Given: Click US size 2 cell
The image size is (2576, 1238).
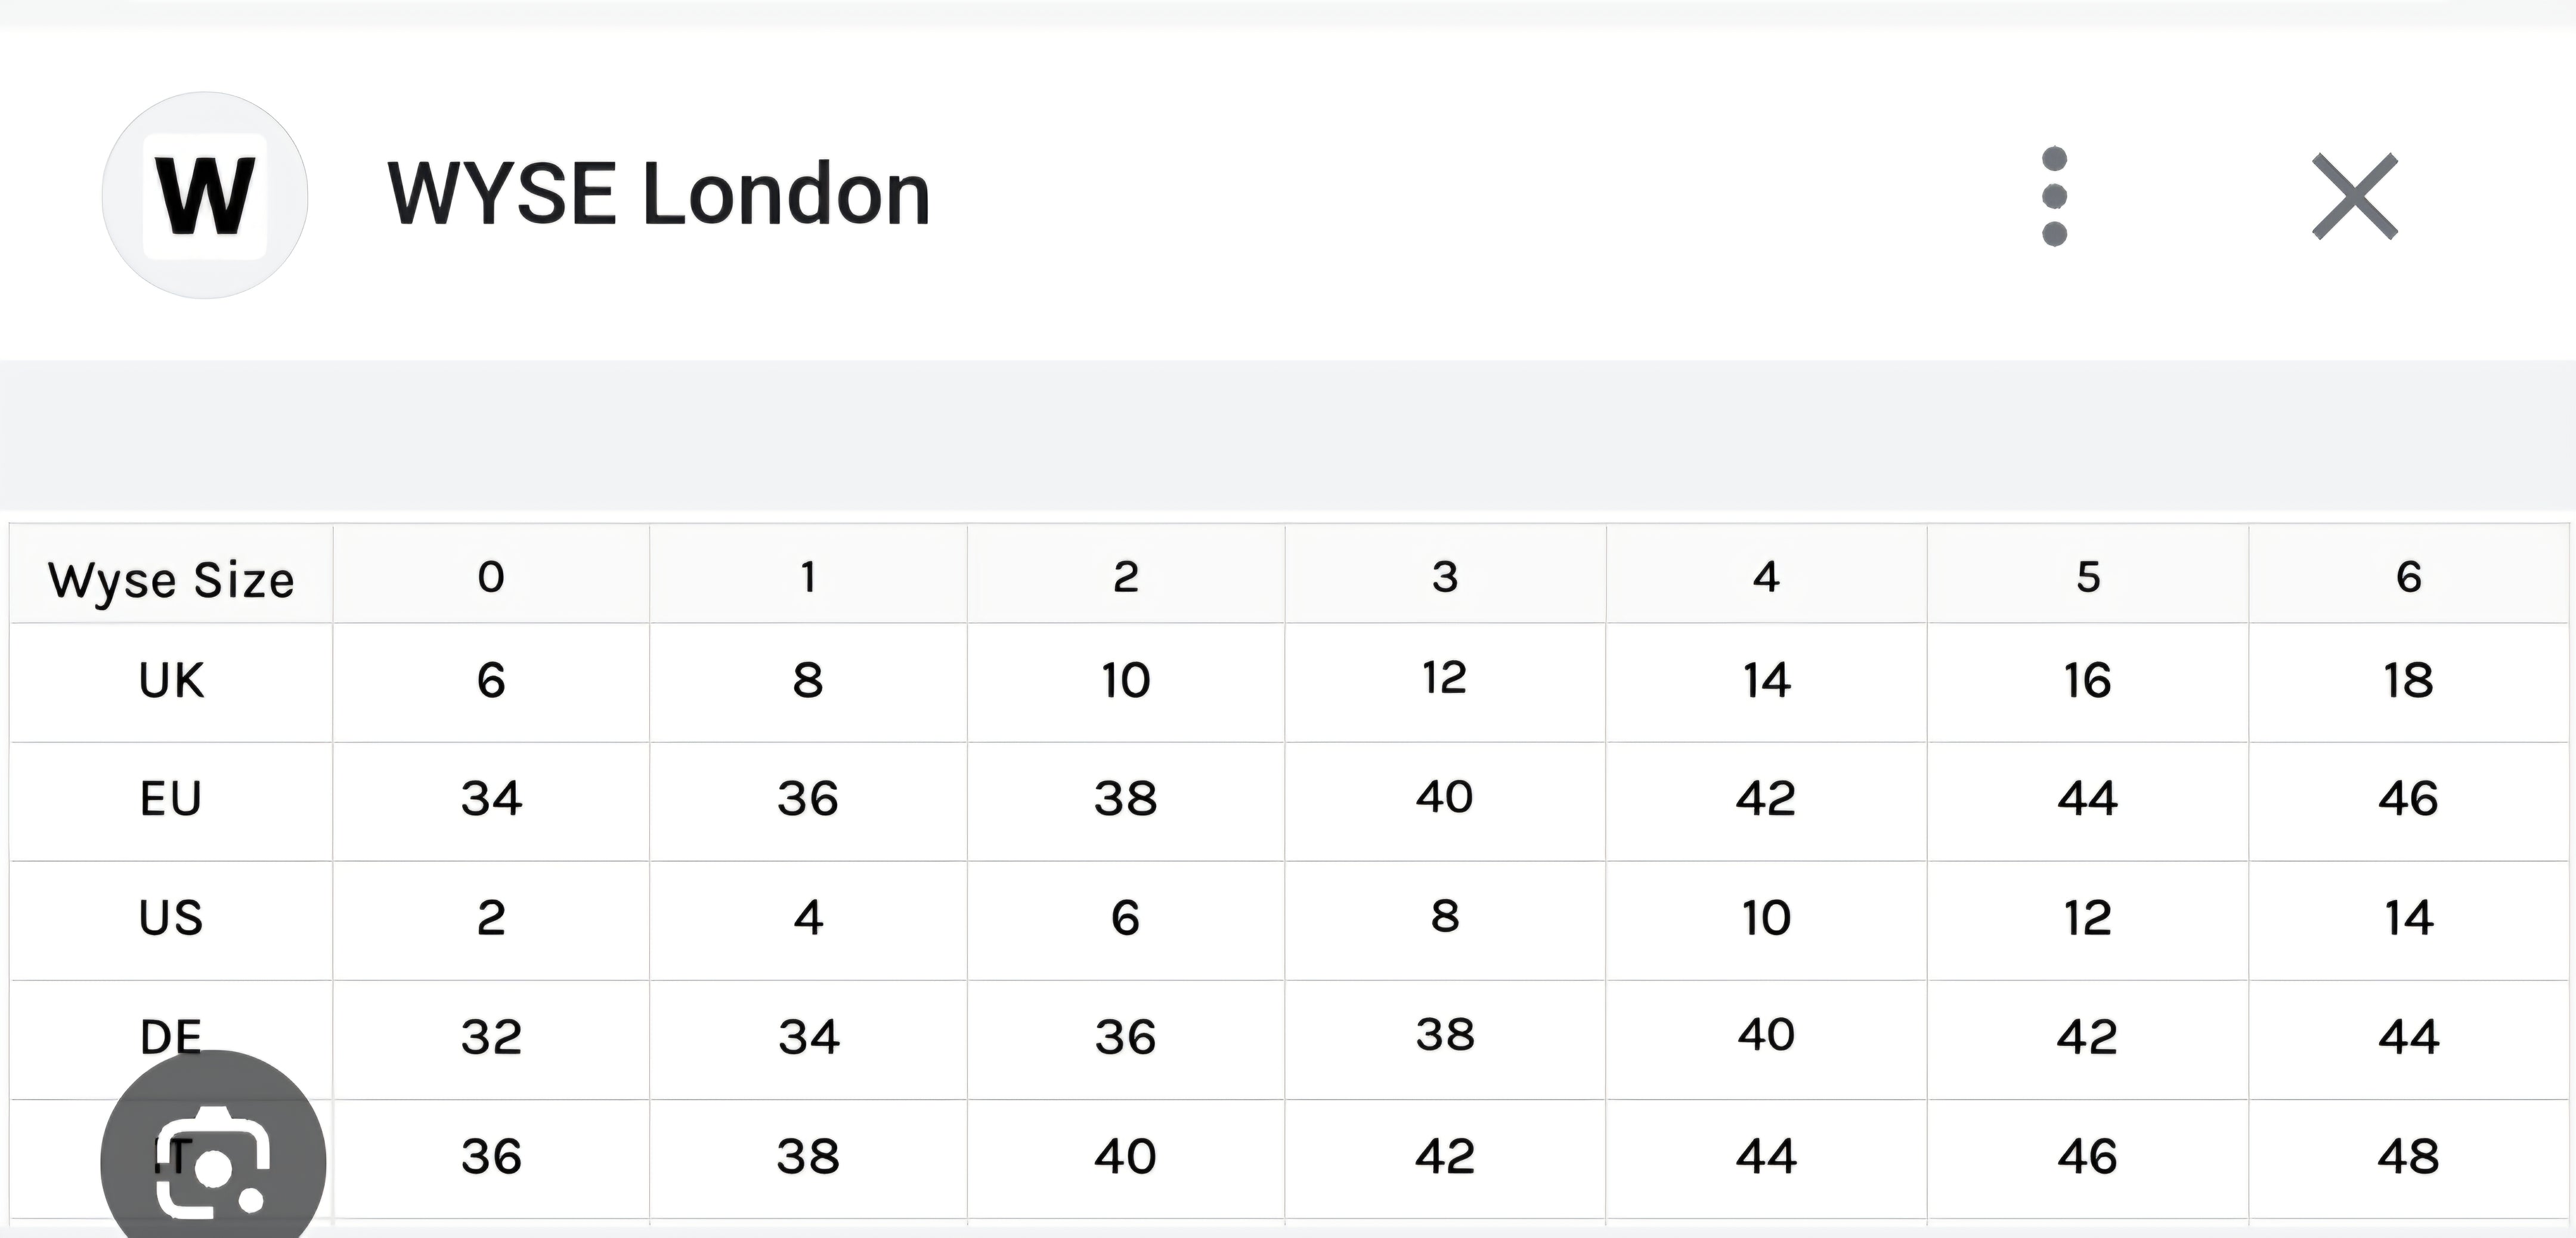Looking at the screenshot, I should tap(490, 918).
